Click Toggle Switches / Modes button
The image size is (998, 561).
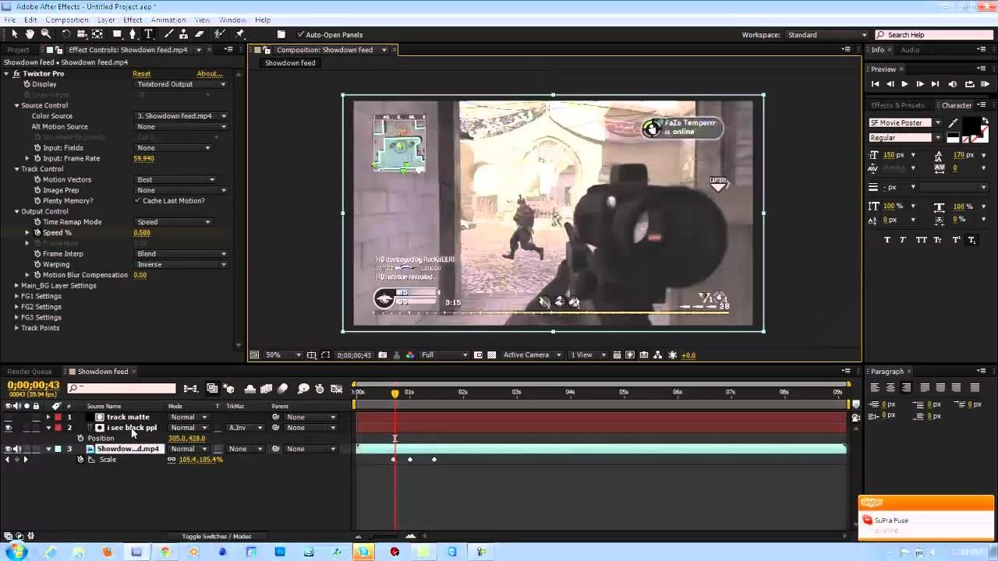[x=216, y=536]
